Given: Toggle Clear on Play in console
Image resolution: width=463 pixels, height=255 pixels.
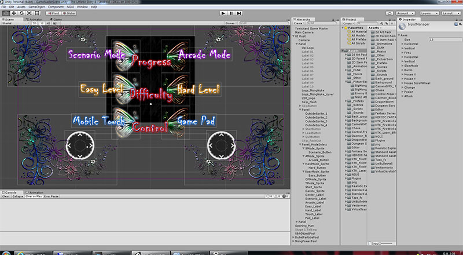Looking at the screenshot, I should point(34,196).
